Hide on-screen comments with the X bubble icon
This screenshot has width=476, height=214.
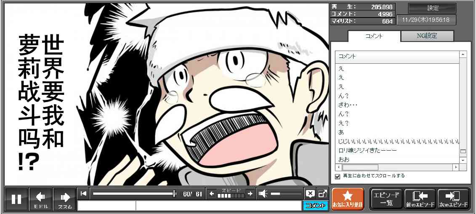click(310, 193)
